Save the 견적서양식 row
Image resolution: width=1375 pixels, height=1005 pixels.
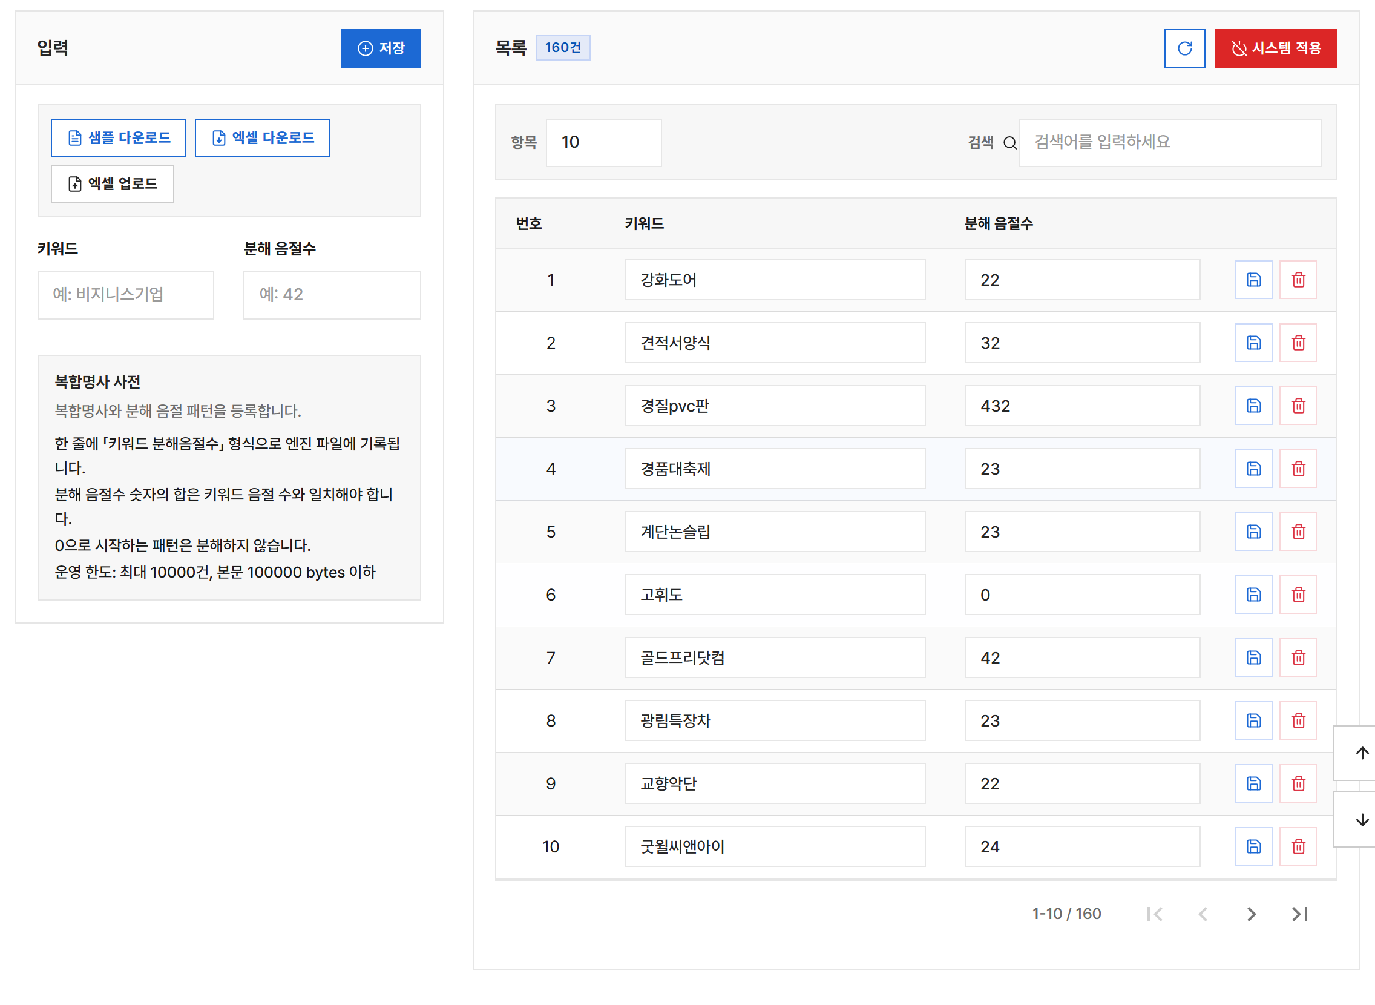(1253, 343)
